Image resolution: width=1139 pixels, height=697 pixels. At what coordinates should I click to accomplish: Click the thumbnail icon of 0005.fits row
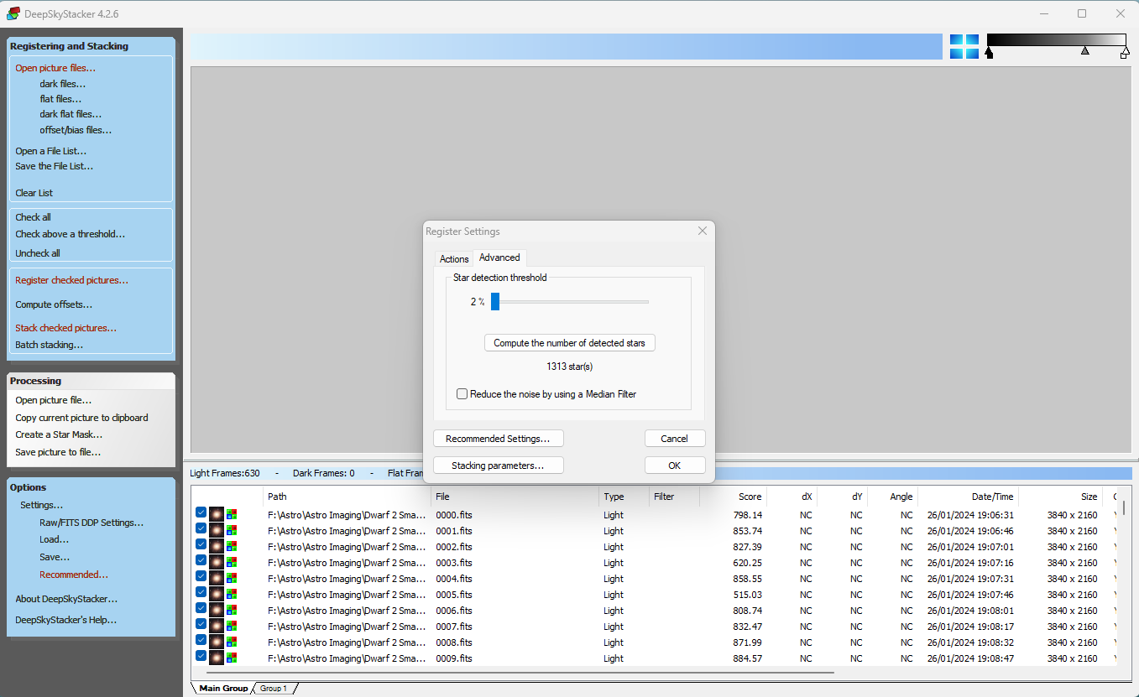click(217, 594)
